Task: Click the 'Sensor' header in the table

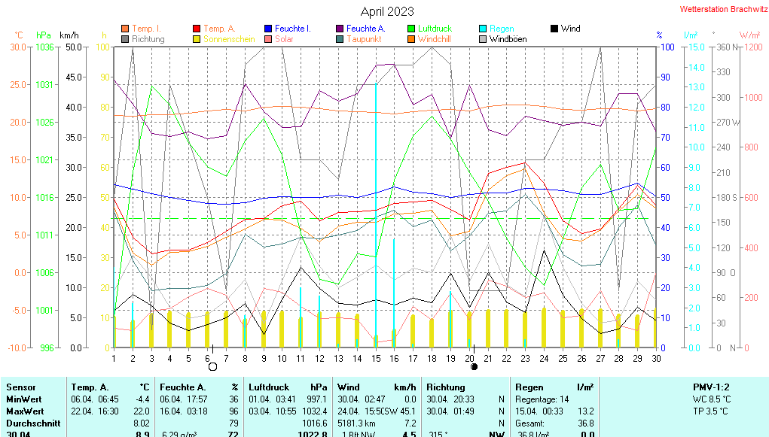Action: pyautogui.click(x=21, y=387)
